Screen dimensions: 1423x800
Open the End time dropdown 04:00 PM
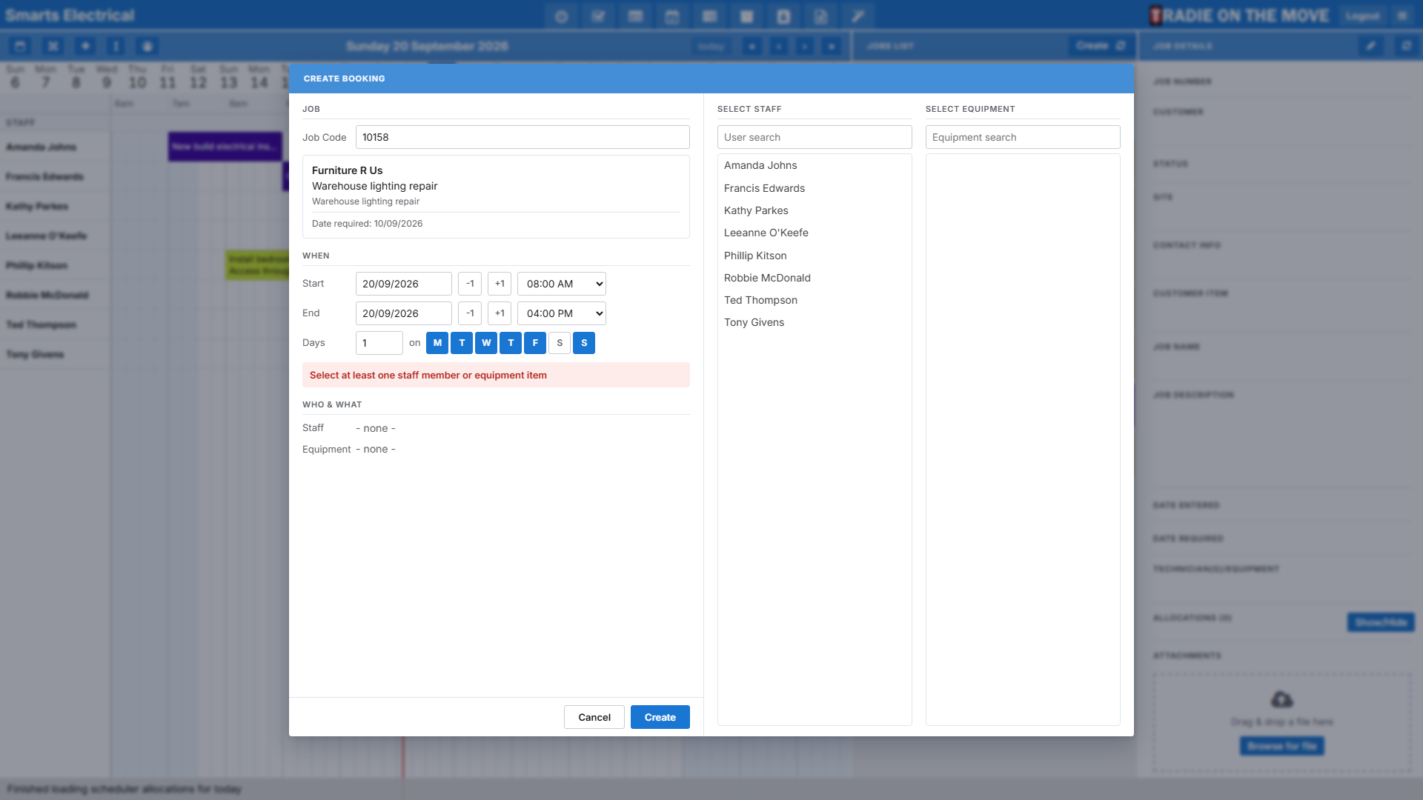click(x=562, y=313)
